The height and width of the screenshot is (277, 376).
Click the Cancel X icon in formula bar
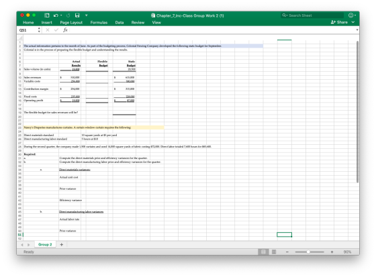(x=48, y=30)
